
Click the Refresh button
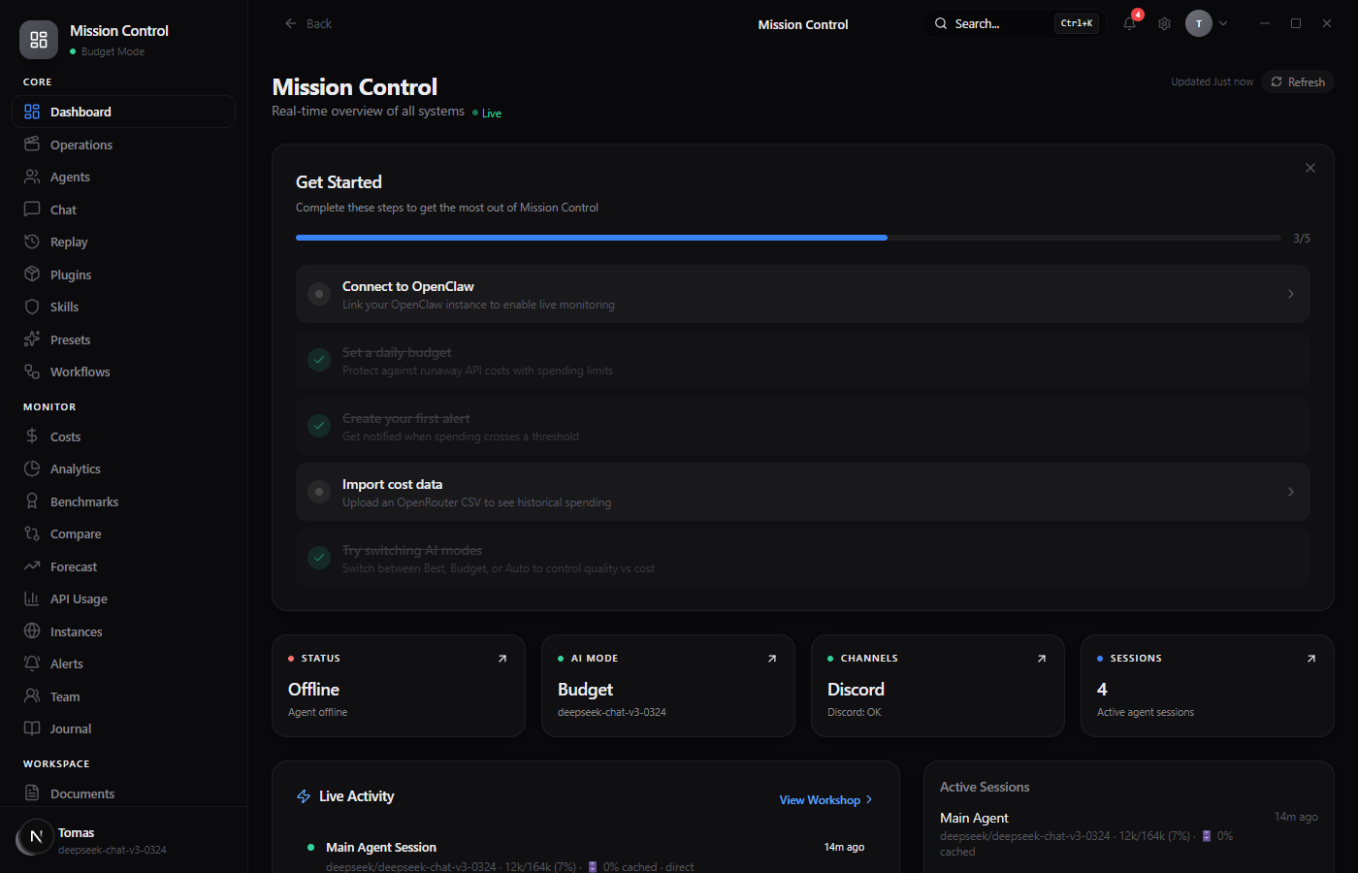point(1298,81)
